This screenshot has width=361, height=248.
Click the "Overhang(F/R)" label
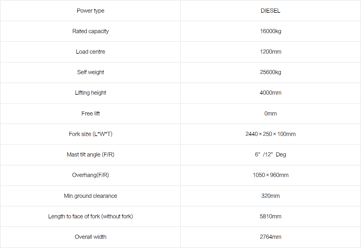[90, 175]
